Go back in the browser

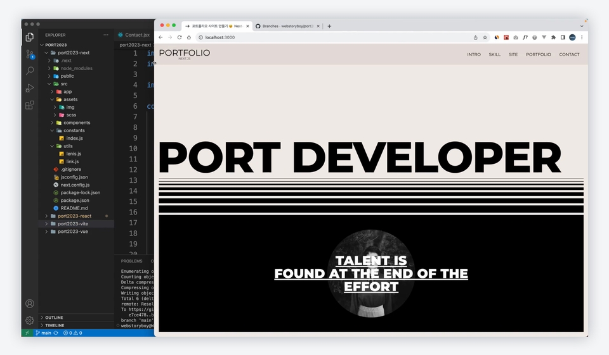pos(160,37)
